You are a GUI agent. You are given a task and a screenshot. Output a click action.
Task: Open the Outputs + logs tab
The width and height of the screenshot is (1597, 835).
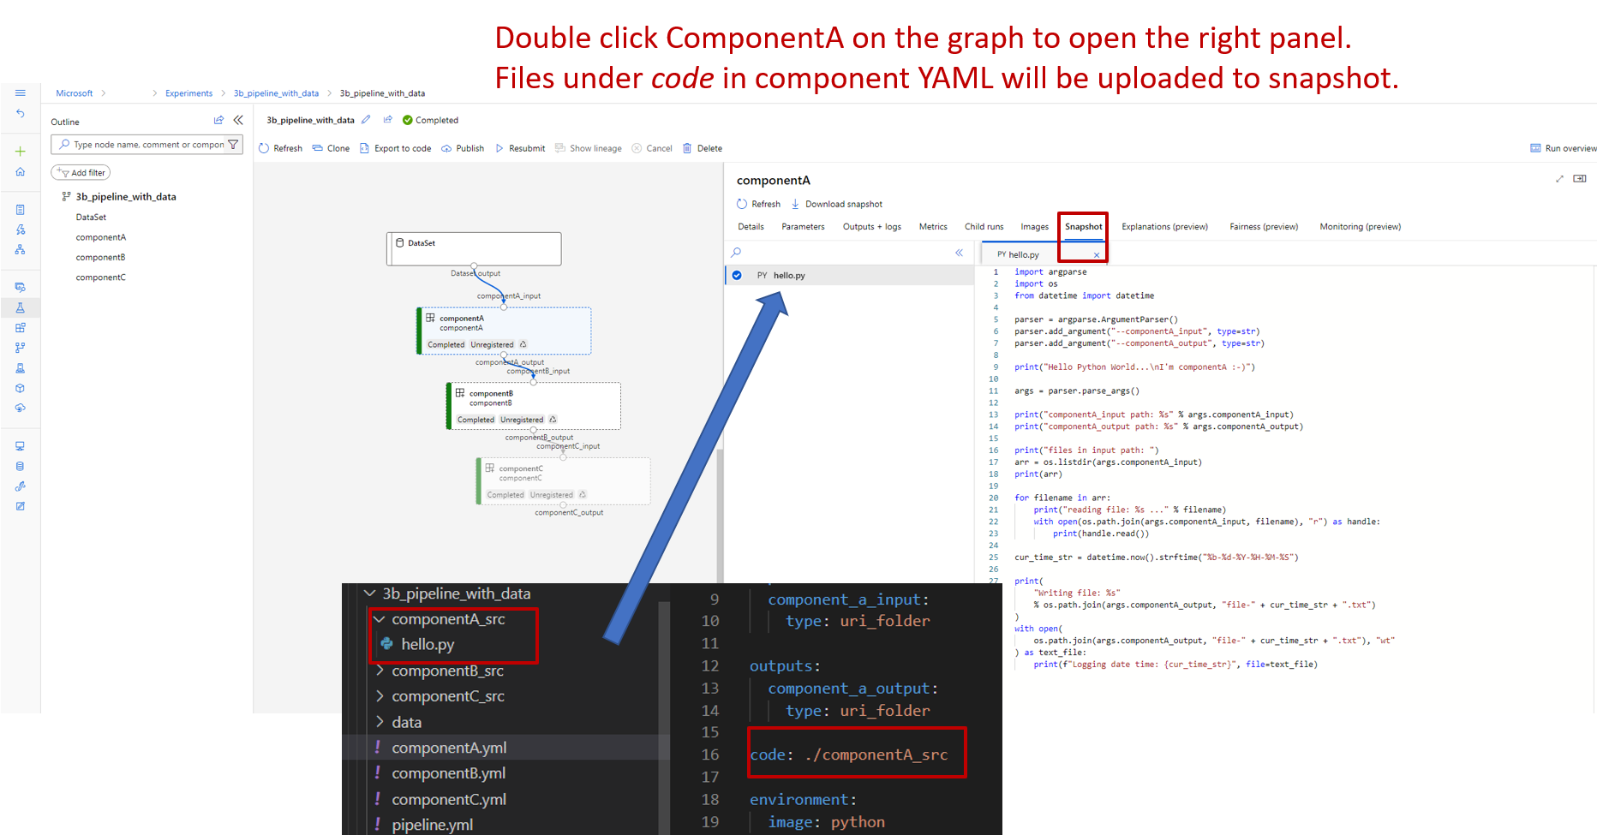point(872,227)
